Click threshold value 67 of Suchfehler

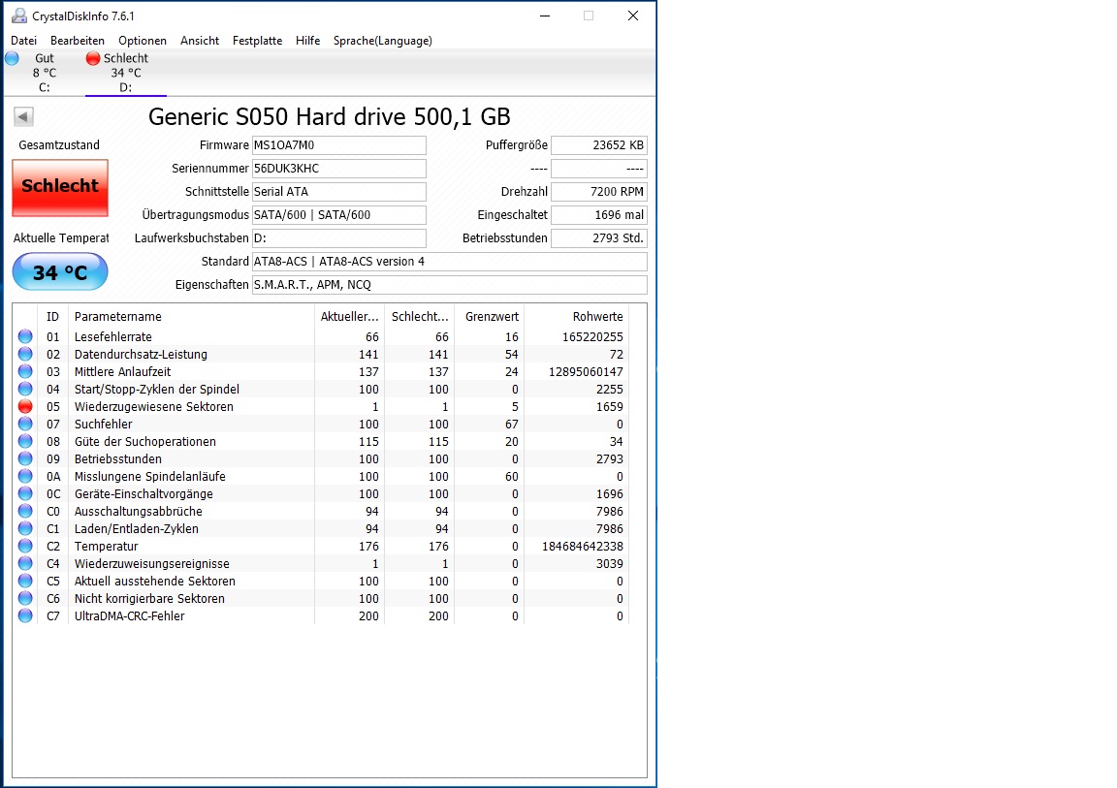512,424
